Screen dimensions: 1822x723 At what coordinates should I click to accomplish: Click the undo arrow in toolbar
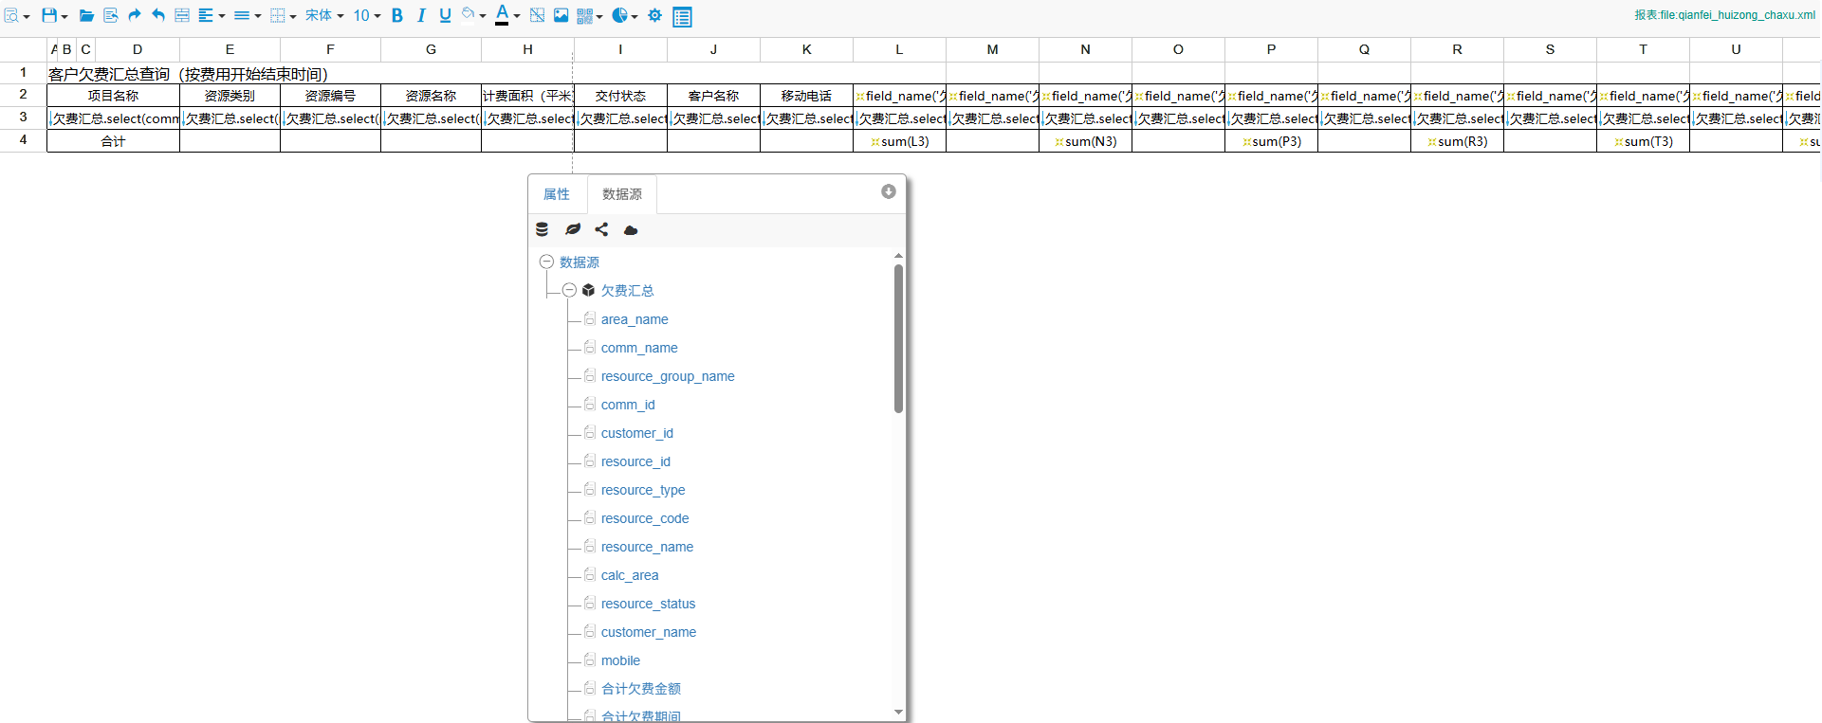[158, 15]
